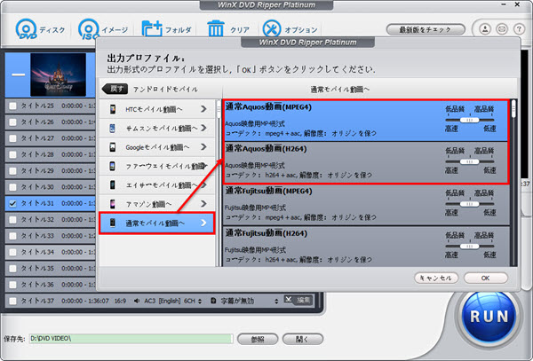The width and height of the screenshot is (533, 361).
Task: Click the DVD Disc icon
Action: [26, 29]
